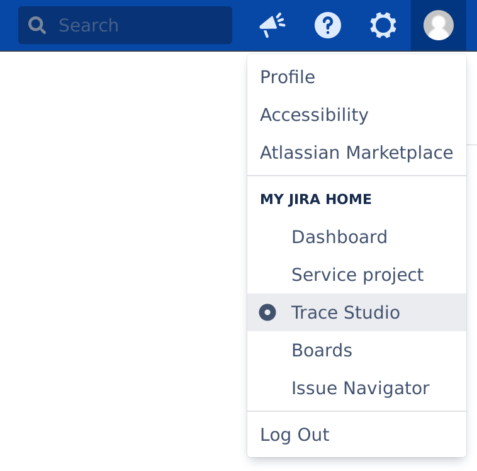Set Boards as my Jira home
Screen dimensions: 477x471
[357, 350]
